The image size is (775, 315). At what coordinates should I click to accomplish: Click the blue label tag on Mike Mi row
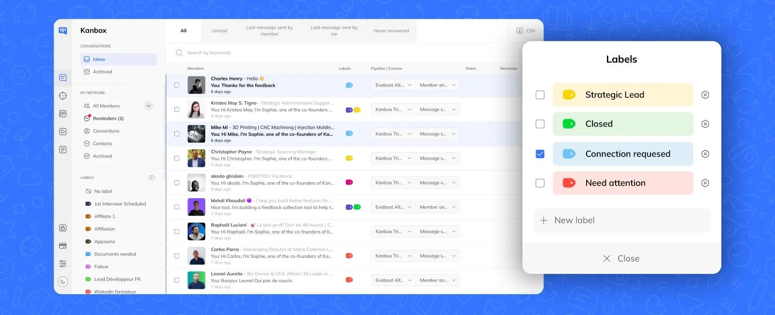pos(349,134)
